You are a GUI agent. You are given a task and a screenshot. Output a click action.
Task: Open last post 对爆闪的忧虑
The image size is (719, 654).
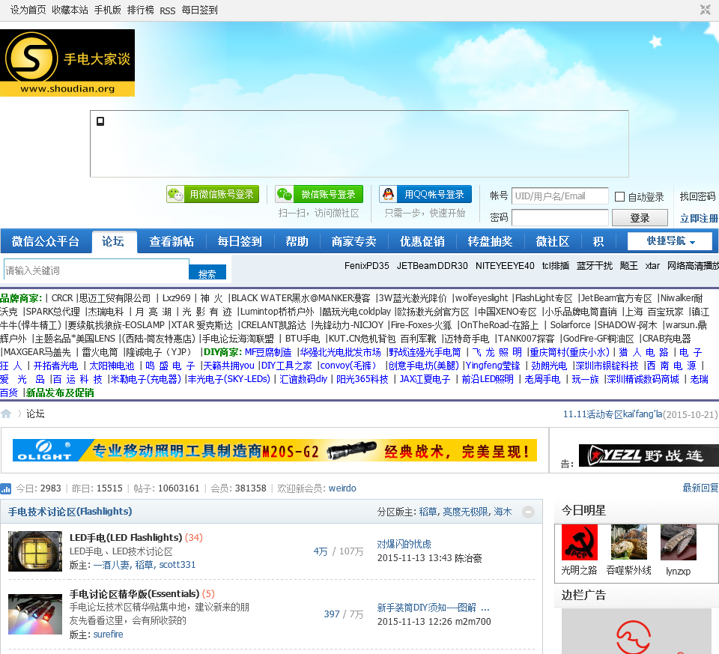point(404,545)
